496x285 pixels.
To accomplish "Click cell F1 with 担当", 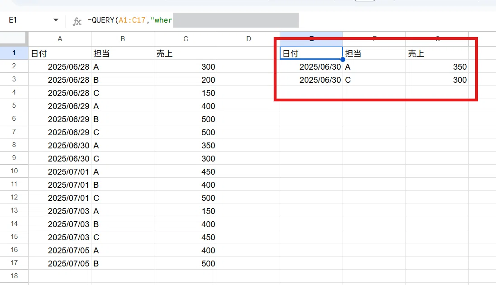I will coord(374,53).
